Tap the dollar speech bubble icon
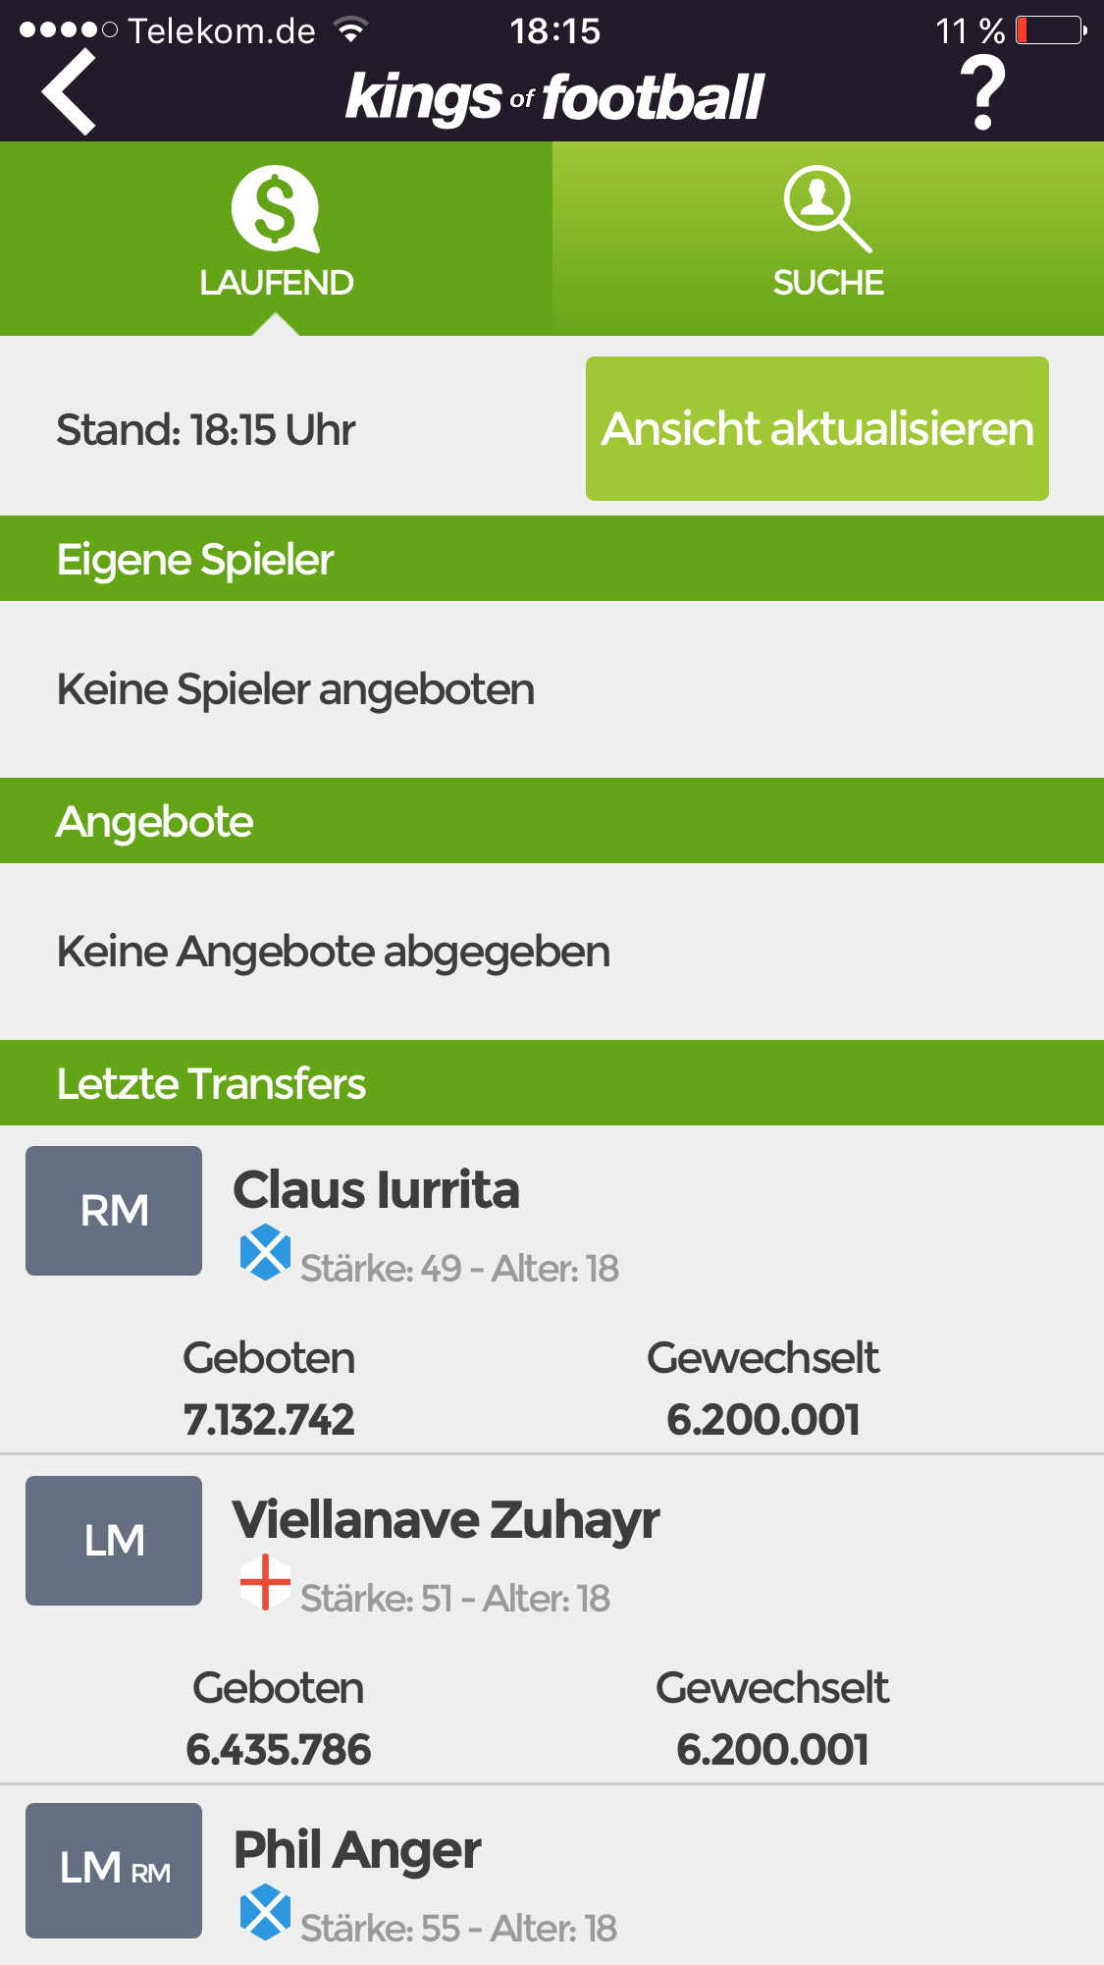The height and width of the screenshot is (1965, 1104). (x=276, y=208)
